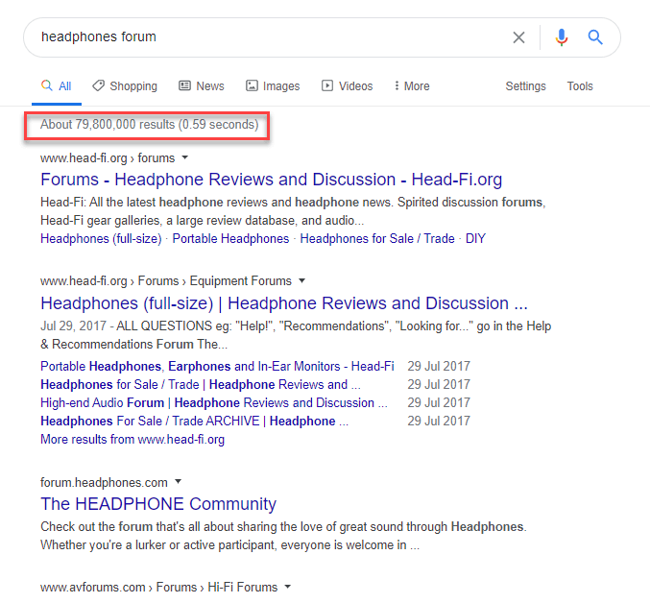Expand arrow beside avforums Hi-Fi Forums breadcrumb
This screenshot has width=650, height=603.
point(288,587)
